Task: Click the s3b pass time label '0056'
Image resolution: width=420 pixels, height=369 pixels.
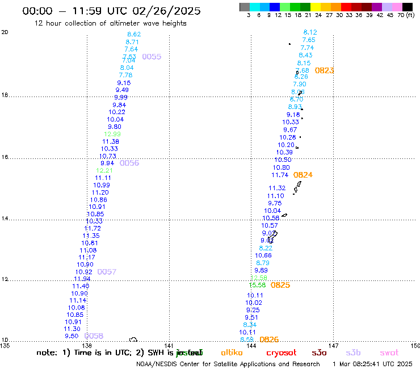Action: coord(129,163)
